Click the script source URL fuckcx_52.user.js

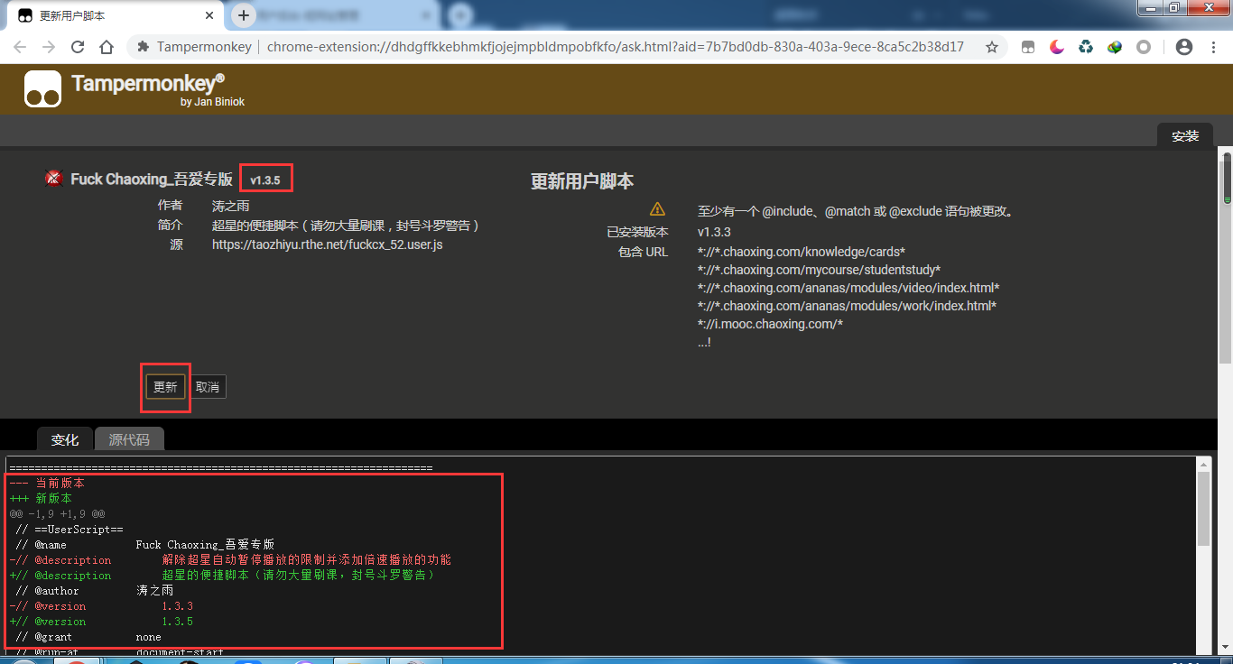[328, 244]
